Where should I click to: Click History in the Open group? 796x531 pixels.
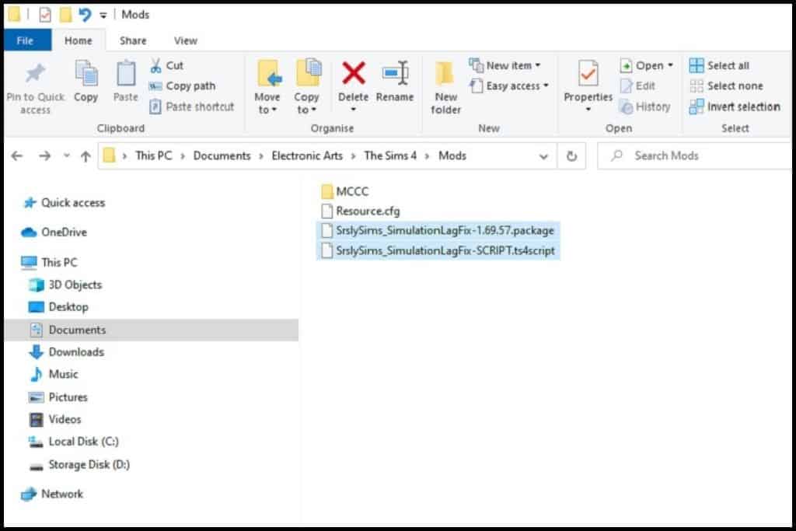(x=644, y=107)
